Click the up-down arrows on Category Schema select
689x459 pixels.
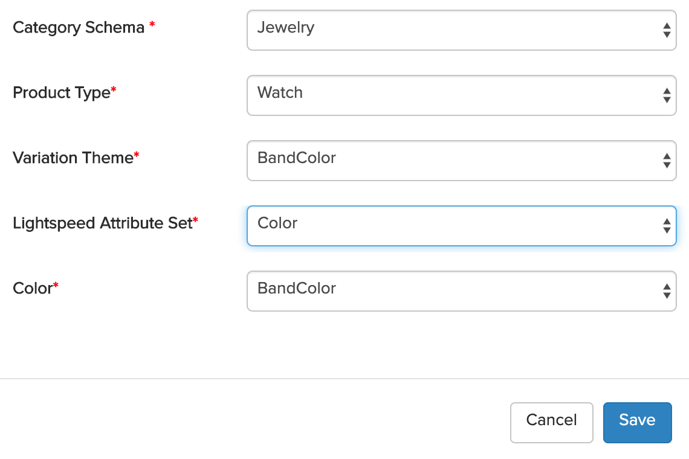pyautogui.click(x=666, y=30)
